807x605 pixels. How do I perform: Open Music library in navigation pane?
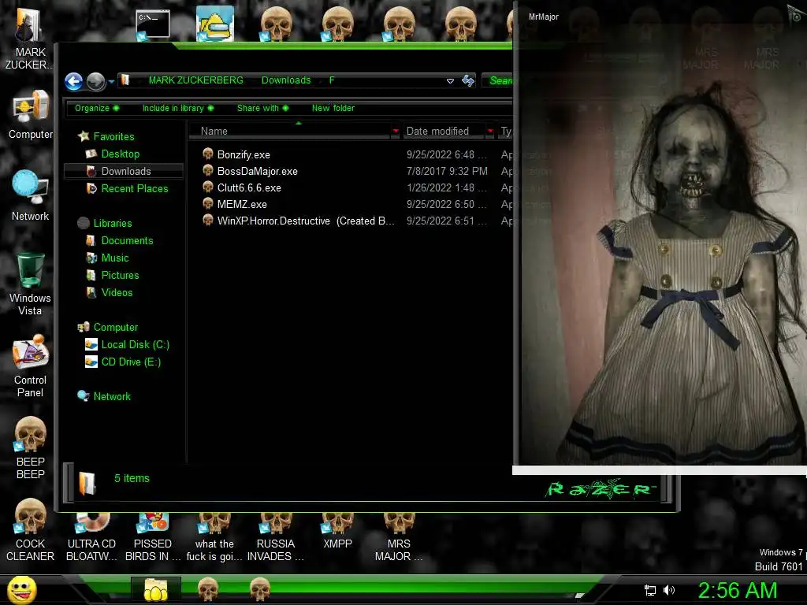pos(115,258)
